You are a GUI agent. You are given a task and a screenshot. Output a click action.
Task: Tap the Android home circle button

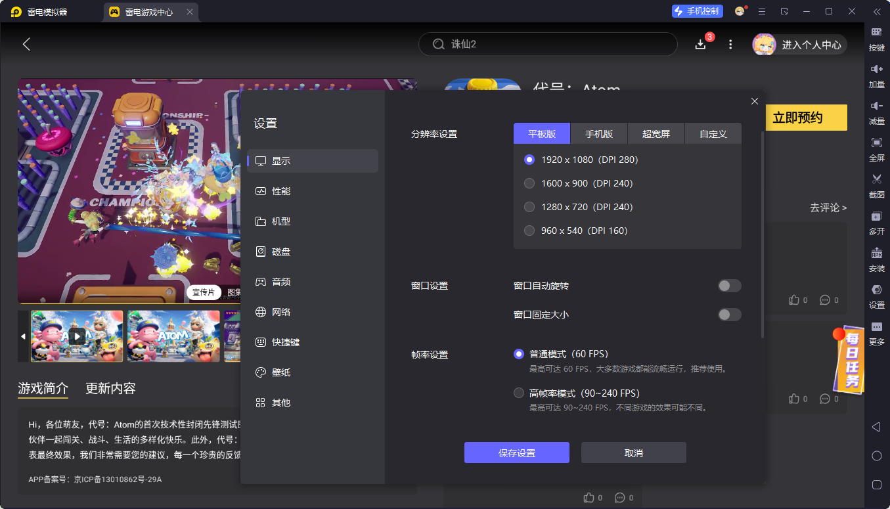[876, 456]
